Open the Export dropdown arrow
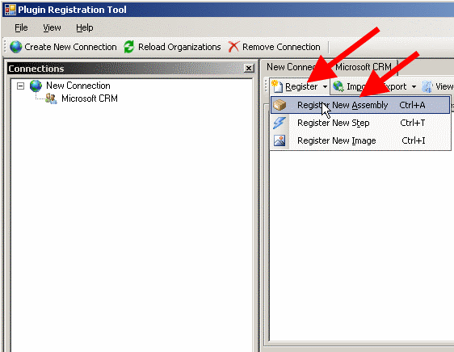This screenshot has width=454, height=352. [414, 86]
